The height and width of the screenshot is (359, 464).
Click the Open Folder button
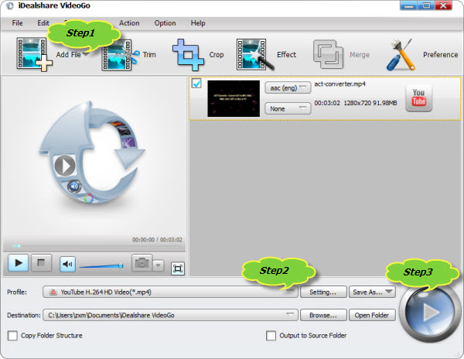click(372, 315)
